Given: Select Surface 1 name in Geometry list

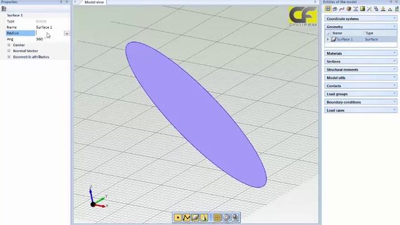Looking at the screenshot, I should coord(344,39).
